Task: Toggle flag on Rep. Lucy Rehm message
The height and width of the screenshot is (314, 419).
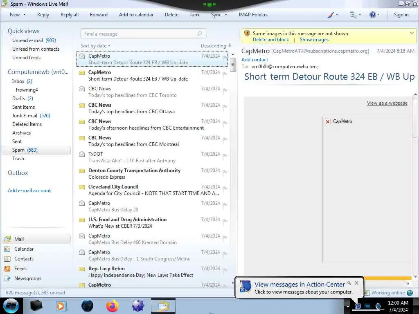Action: pyautogui.click(x=225, y=270)
